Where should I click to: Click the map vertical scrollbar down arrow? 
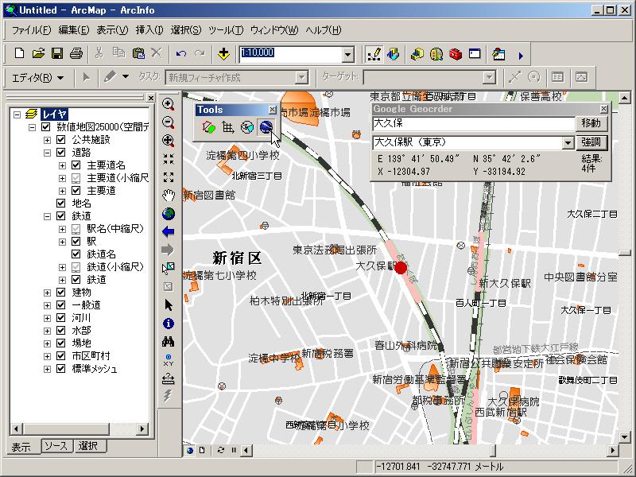[x=624, y=438]
